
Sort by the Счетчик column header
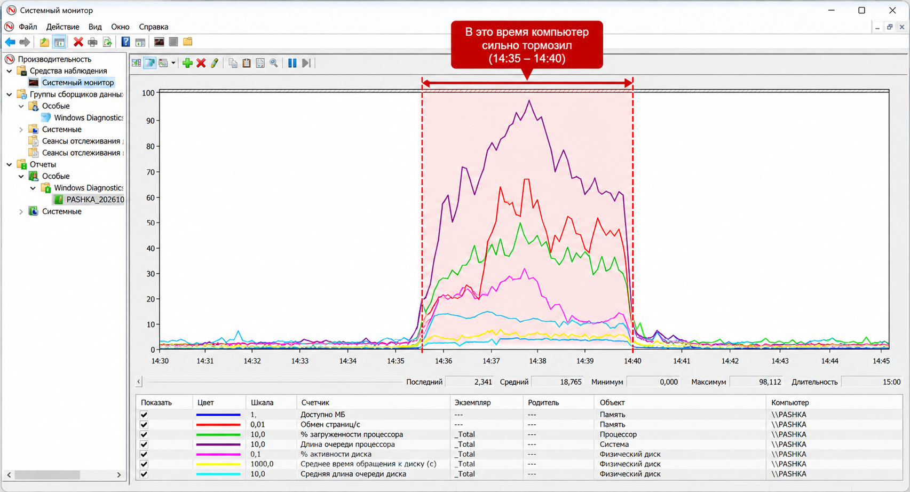(x=373, y=402)
